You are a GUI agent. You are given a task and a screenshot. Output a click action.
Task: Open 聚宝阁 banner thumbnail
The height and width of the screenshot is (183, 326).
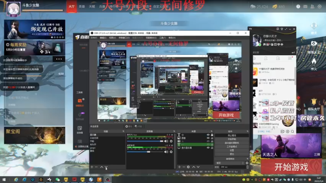(x=35, y=135)
